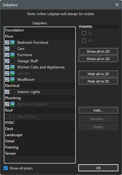Toggle 3D visibility icon for Bathroom Objects
Viewport: 122px width, 175px height.
pyautogui.click(x=12, y=104)
